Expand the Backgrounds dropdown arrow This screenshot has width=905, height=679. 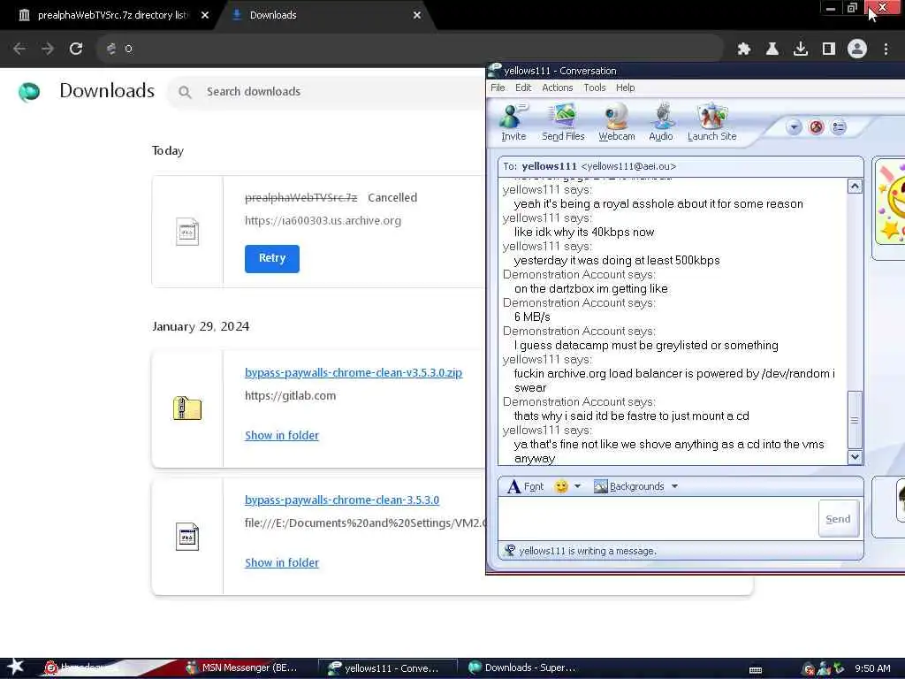[x=674, y=486]
